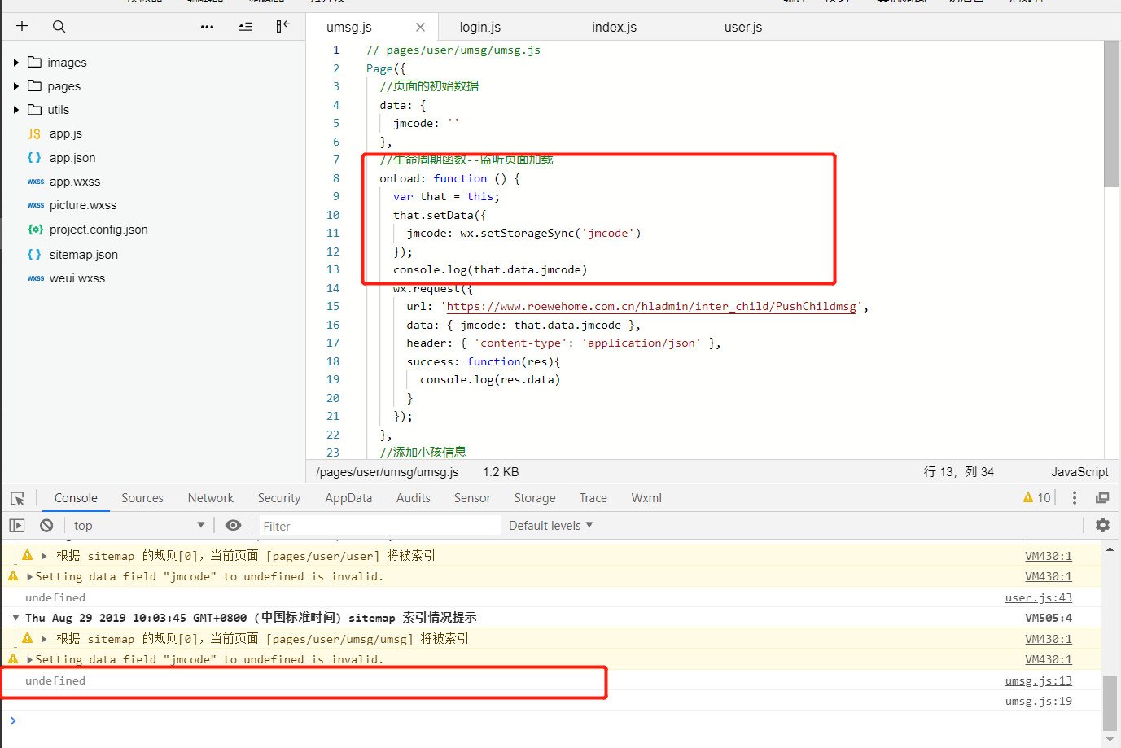Open the app.wxss file
This screenshot has height=748, width=1121.
[75, 182]
